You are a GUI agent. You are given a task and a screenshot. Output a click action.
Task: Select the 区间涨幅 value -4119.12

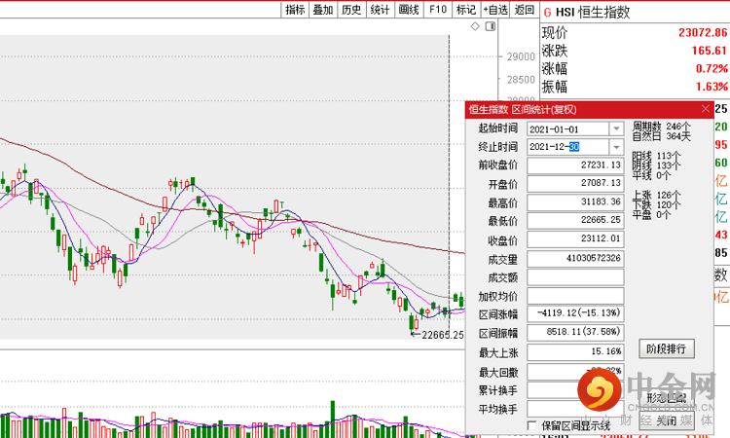(575, 313)
